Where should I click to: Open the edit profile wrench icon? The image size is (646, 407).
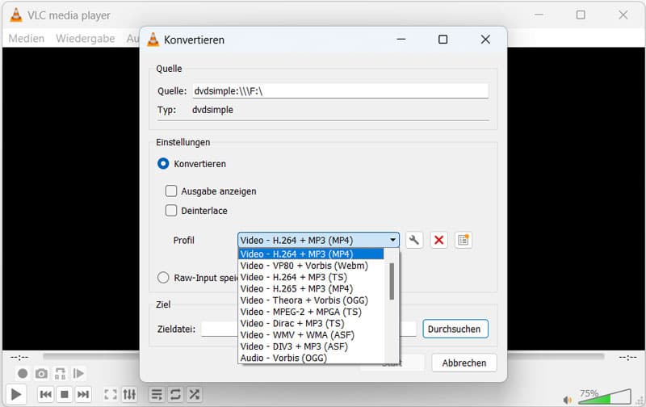pos(414,240)
